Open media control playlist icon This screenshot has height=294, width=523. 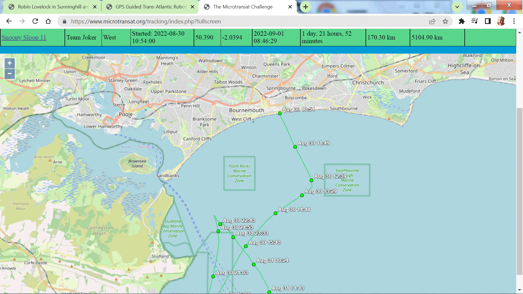[475, 21]
